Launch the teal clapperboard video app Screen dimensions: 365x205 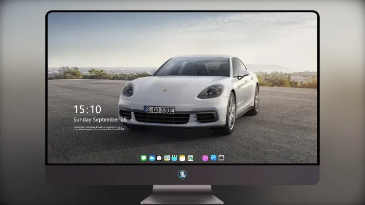(x=174, y=158)
